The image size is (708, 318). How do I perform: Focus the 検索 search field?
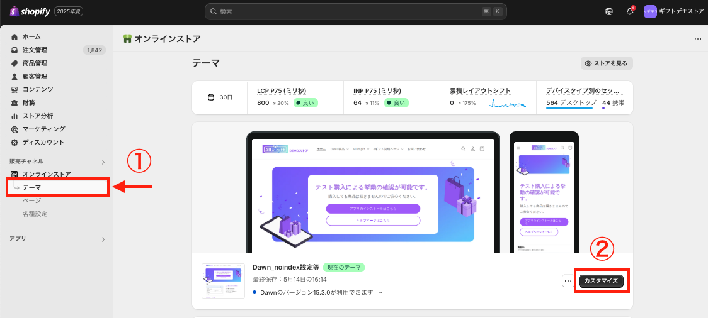coord(356,12)
